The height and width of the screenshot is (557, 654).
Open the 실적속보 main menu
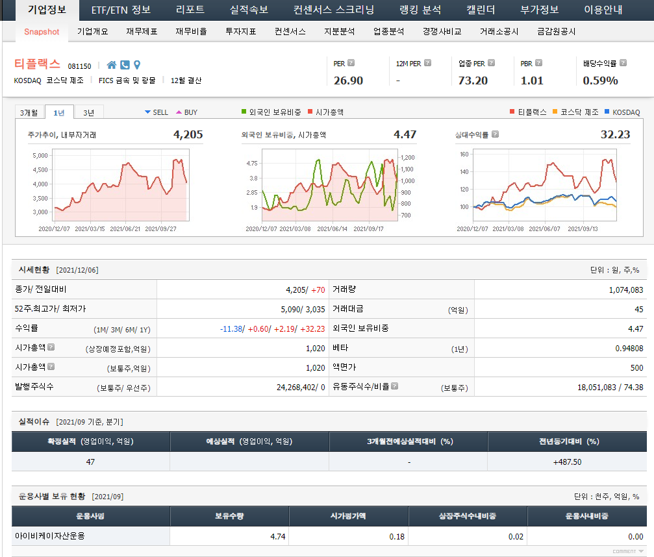(249, 10)
